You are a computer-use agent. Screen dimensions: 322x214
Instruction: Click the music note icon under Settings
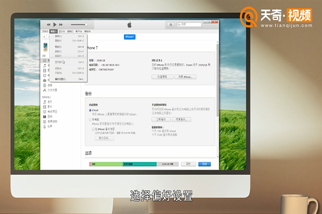[x=45, y=65]
